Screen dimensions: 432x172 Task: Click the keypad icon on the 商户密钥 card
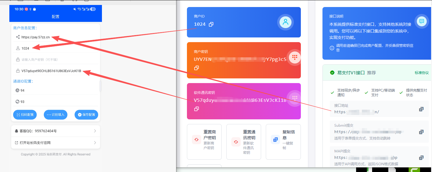pyautogui.click(x=294, y=57)
